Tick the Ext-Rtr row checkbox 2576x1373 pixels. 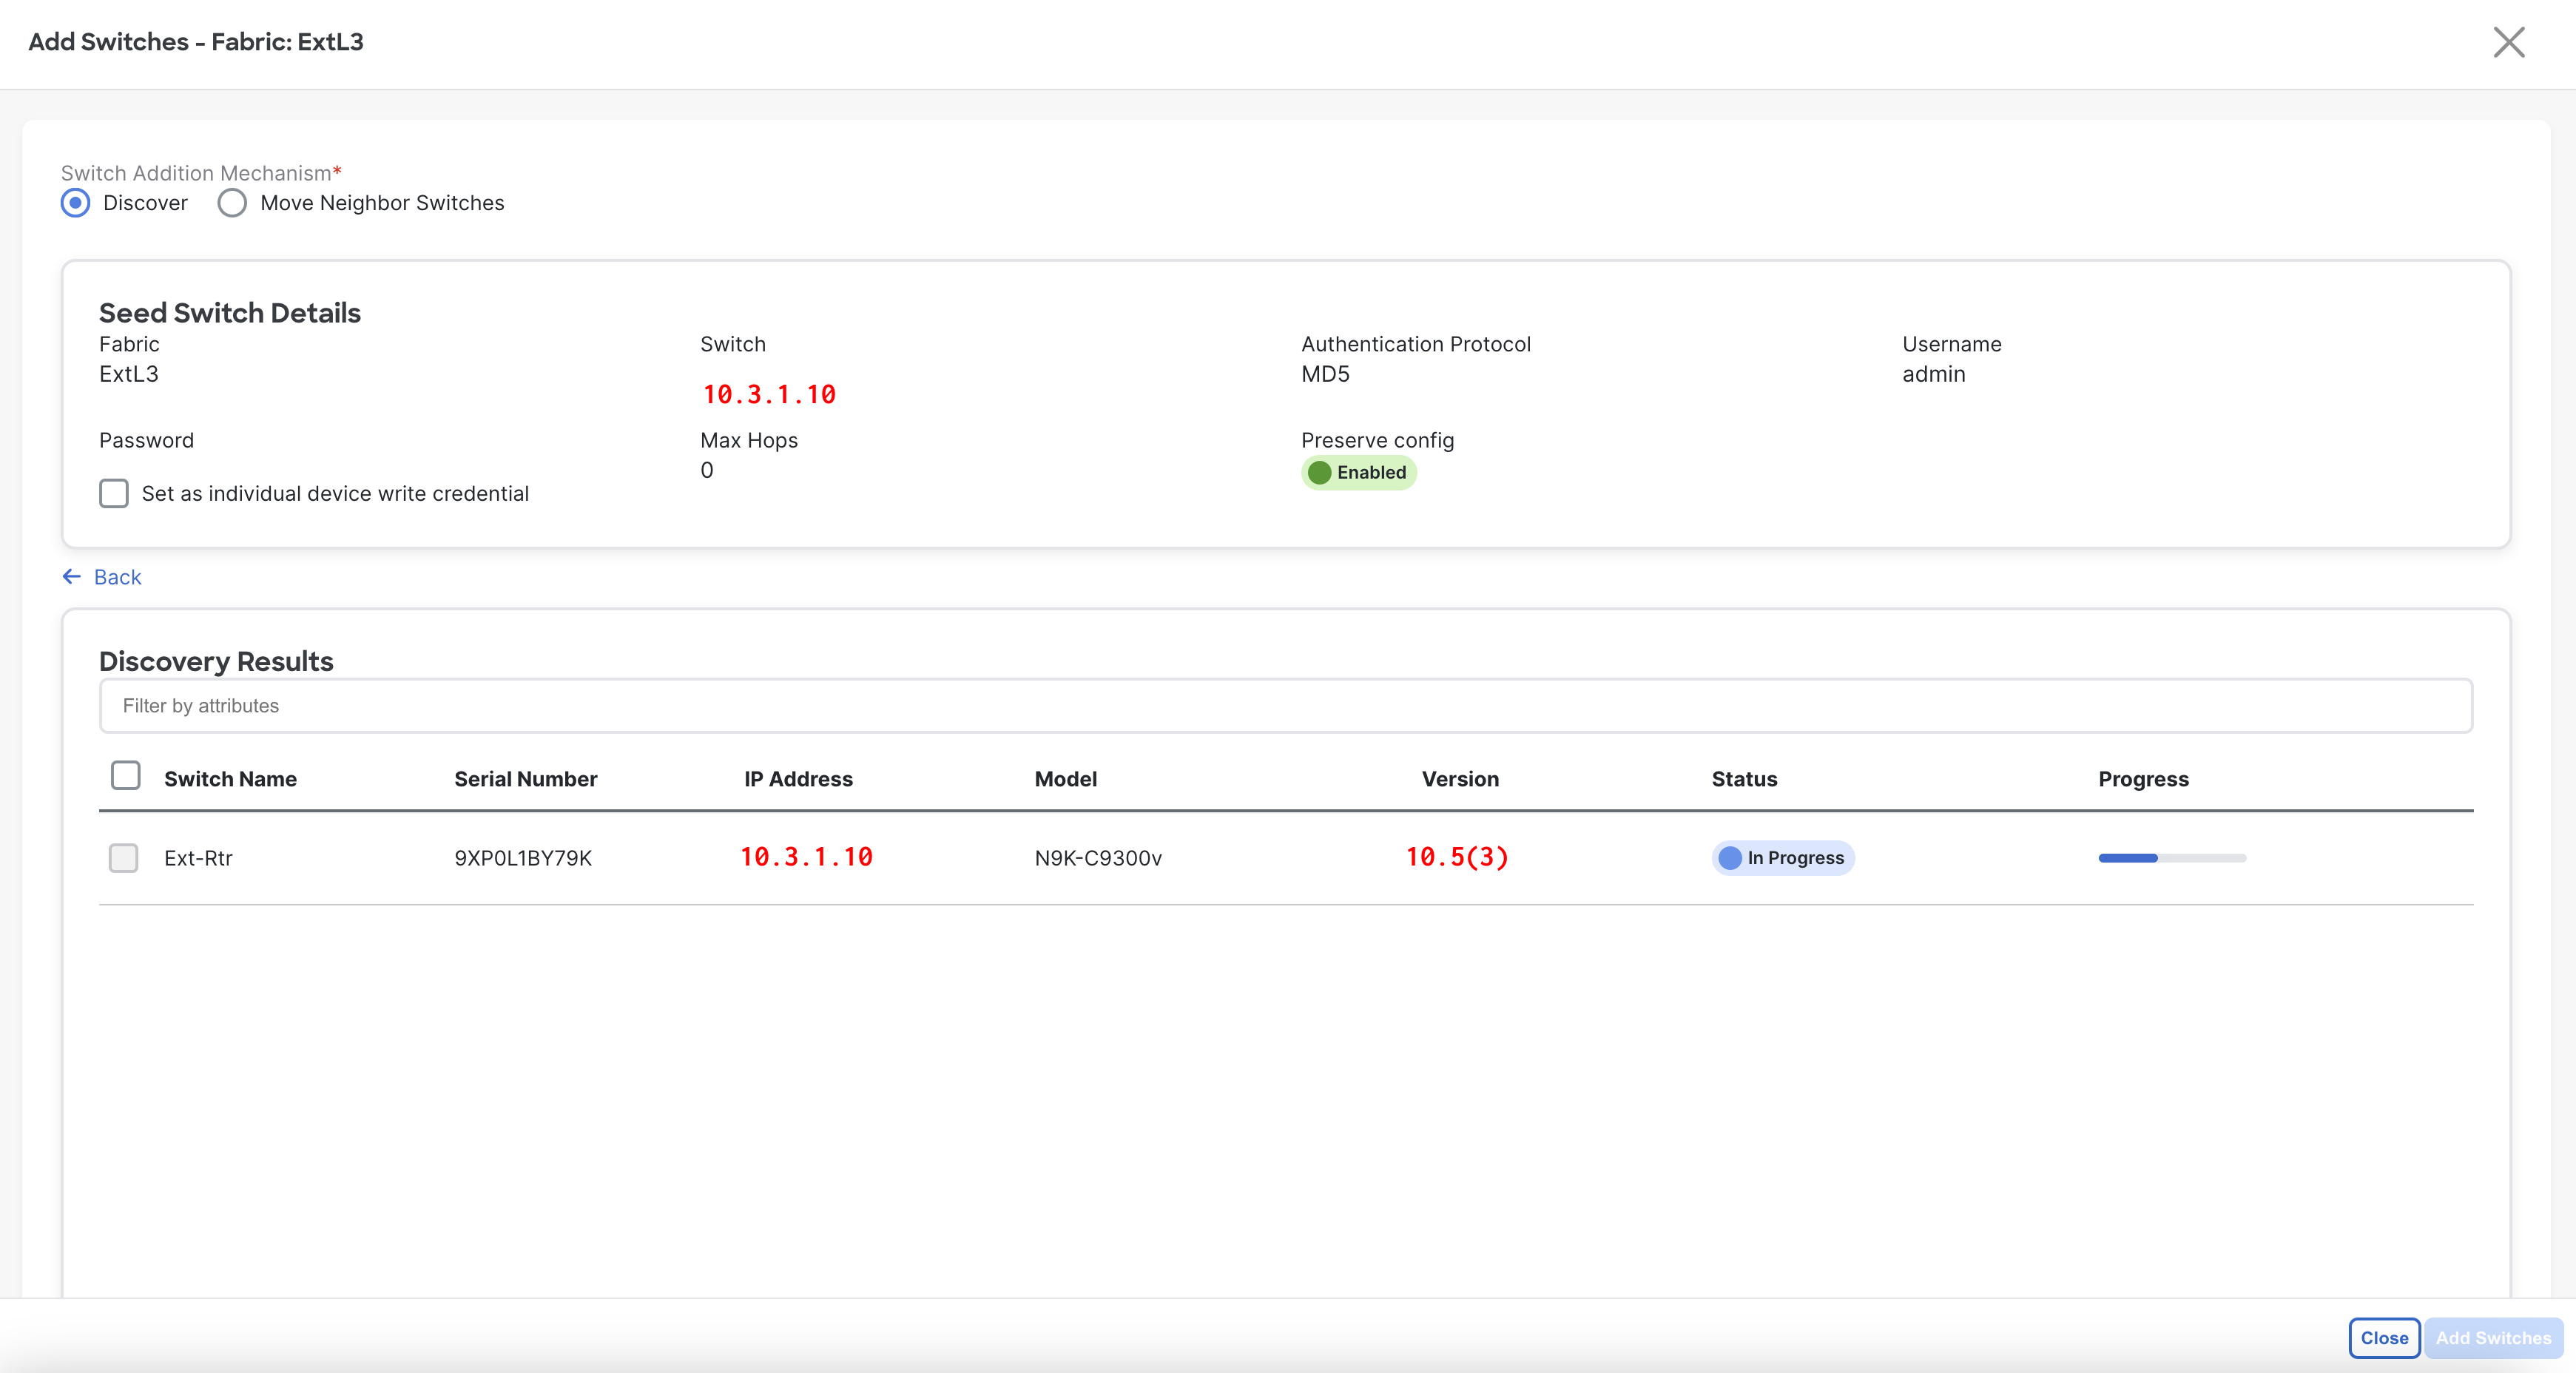coord(123,857)
